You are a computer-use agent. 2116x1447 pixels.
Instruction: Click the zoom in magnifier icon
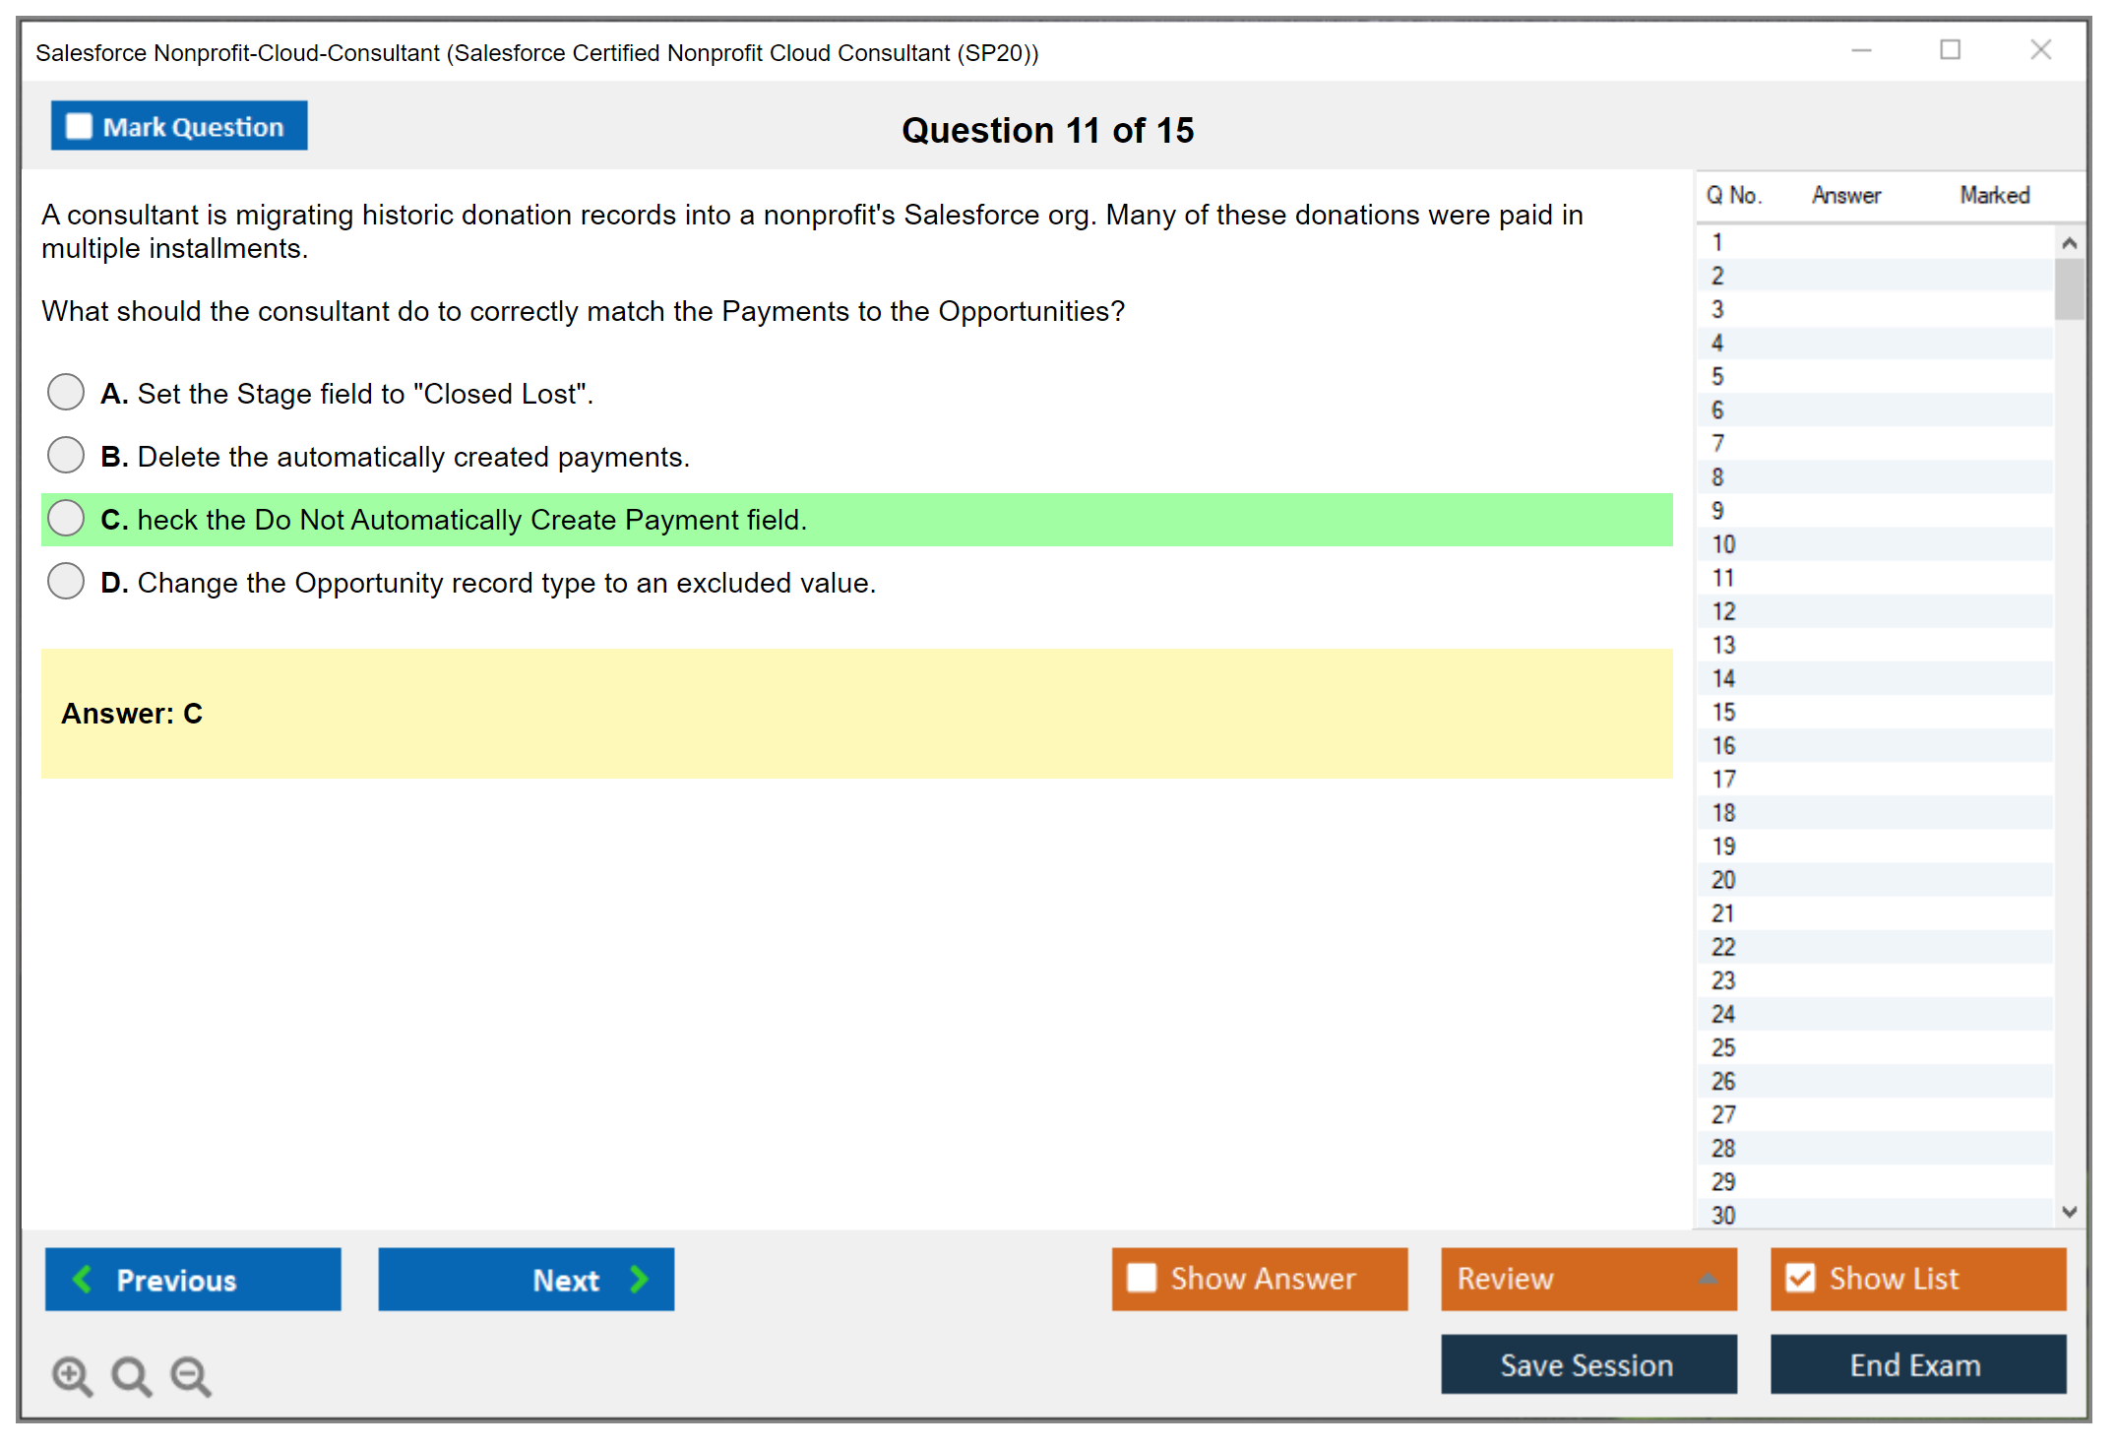72,1375
